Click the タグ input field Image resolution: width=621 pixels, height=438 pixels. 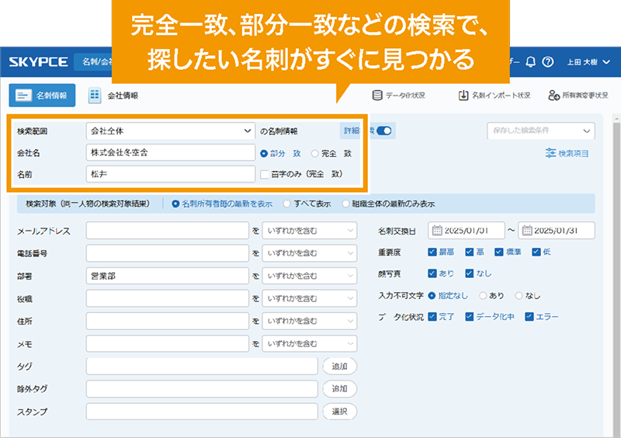(202, 367)
